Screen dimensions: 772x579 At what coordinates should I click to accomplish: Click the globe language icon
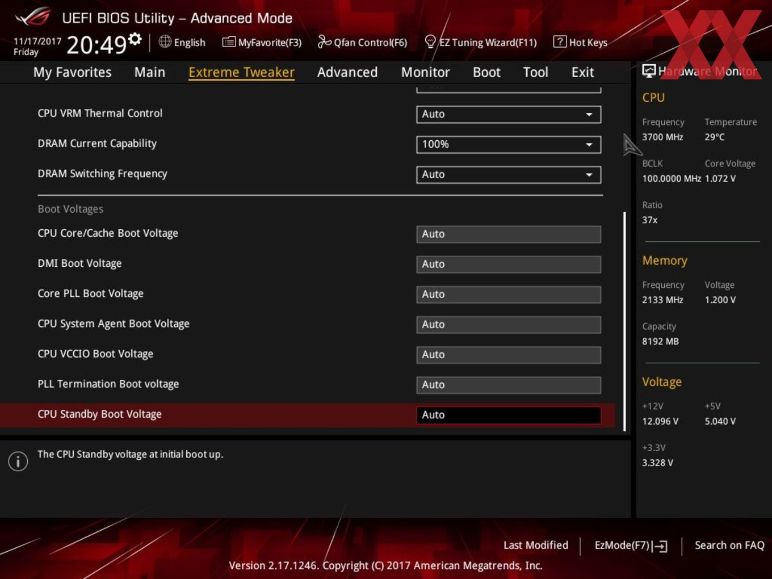[165, 41]
